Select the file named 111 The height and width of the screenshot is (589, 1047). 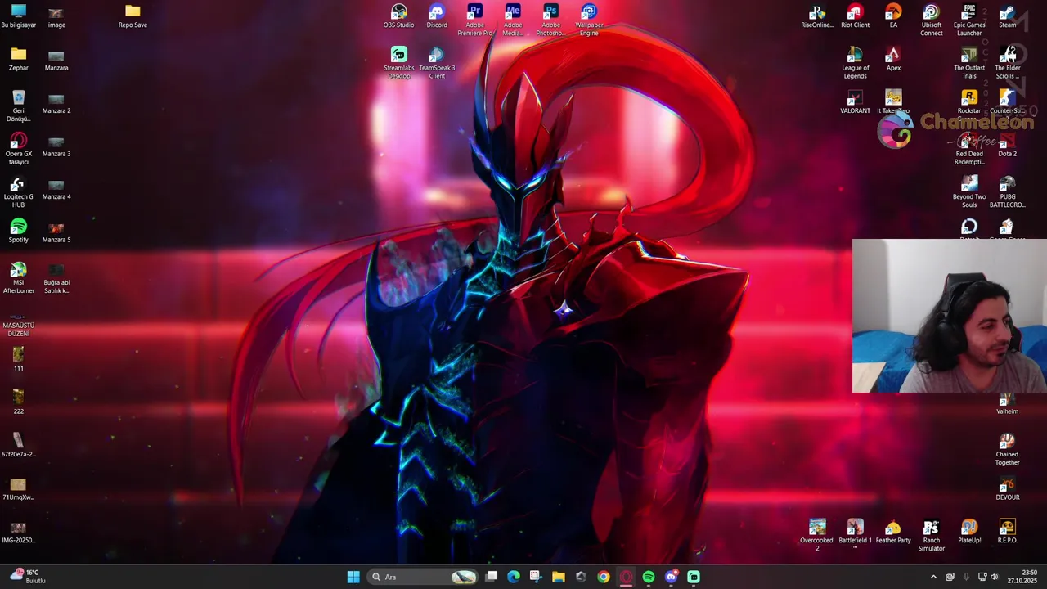click(18, 359)
